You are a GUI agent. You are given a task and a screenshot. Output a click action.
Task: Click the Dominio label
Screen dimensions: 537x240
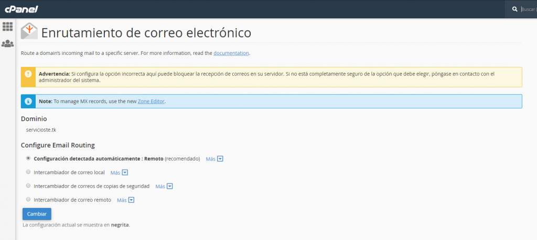pyautogui.click(x=34, y=119)
